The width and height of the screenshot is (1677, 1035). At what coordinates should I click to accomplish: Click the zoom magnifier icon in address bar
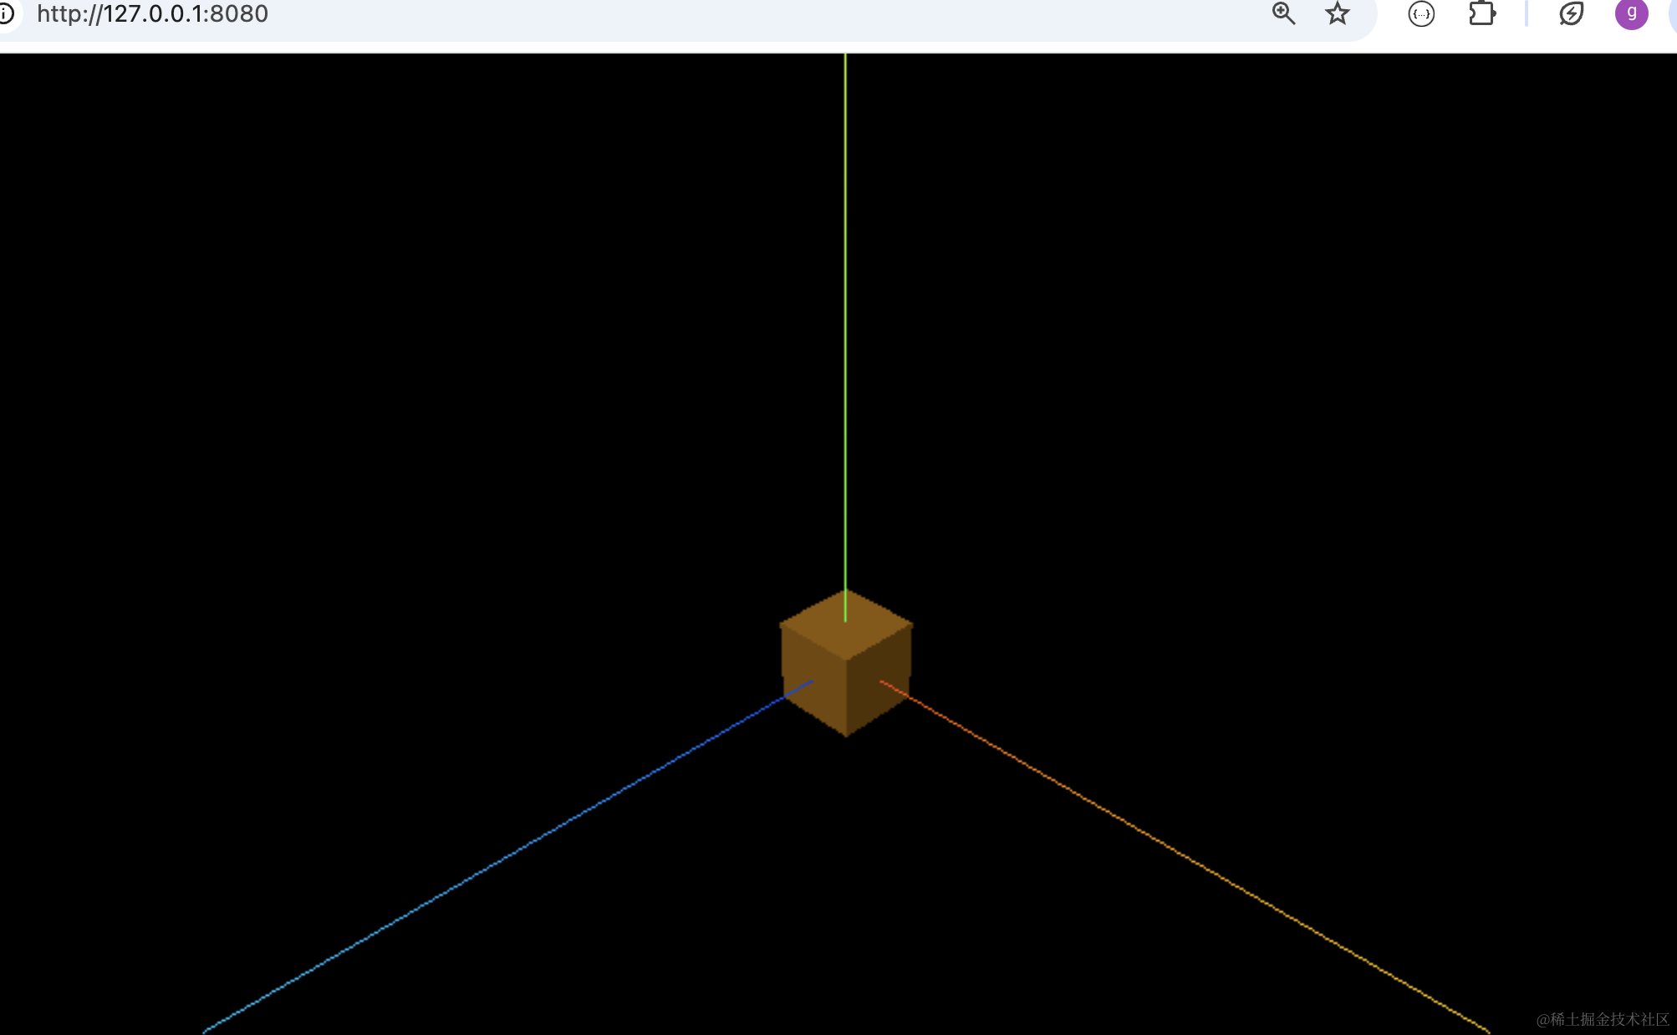pos(1283,13)
